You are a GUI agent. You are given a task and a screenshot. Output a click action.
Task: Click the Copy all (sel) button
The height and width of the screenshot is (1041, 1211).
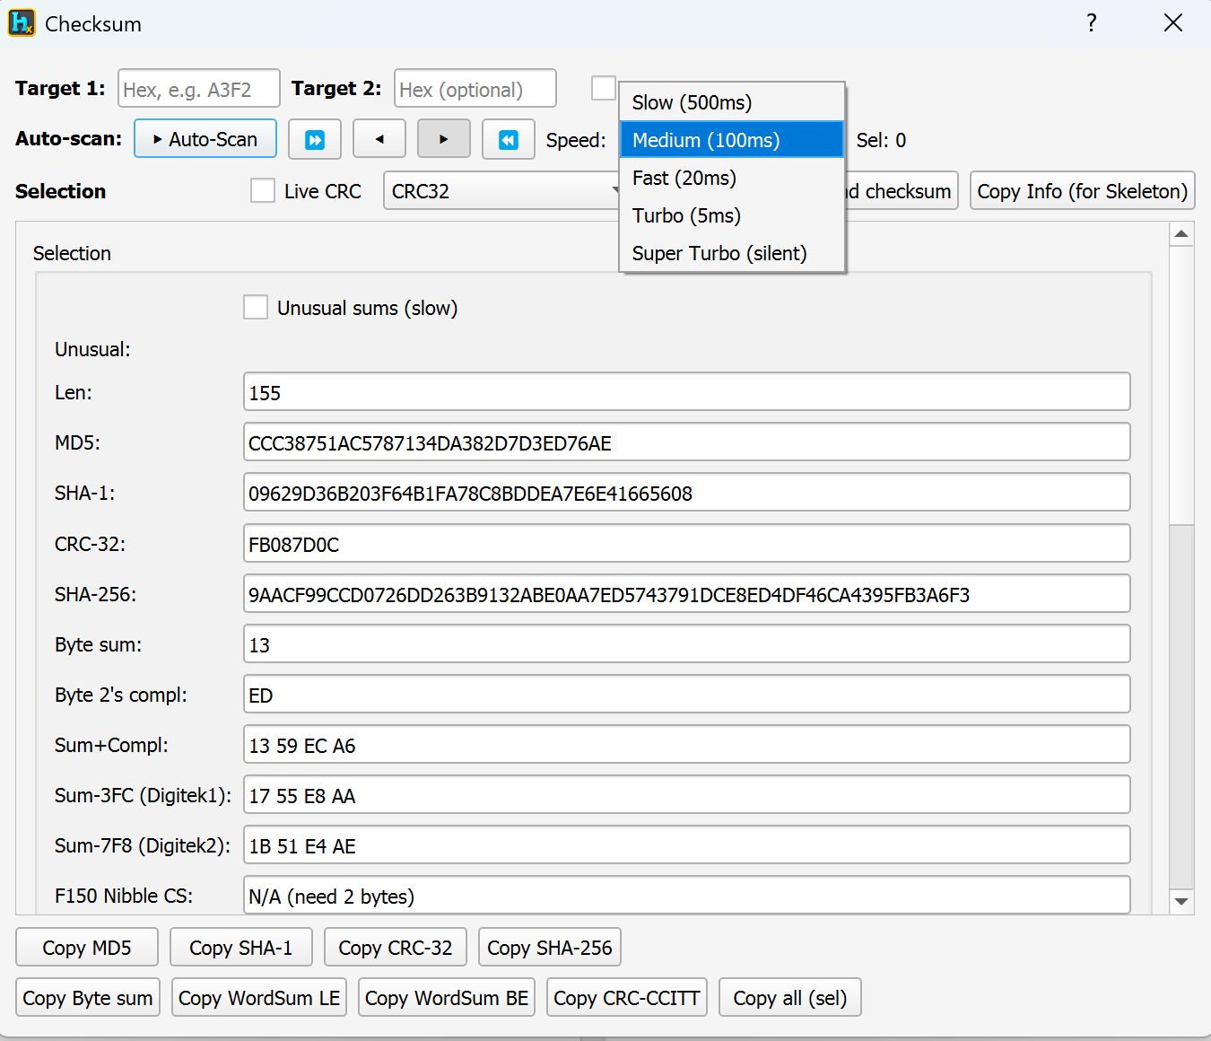coord(790,997)
